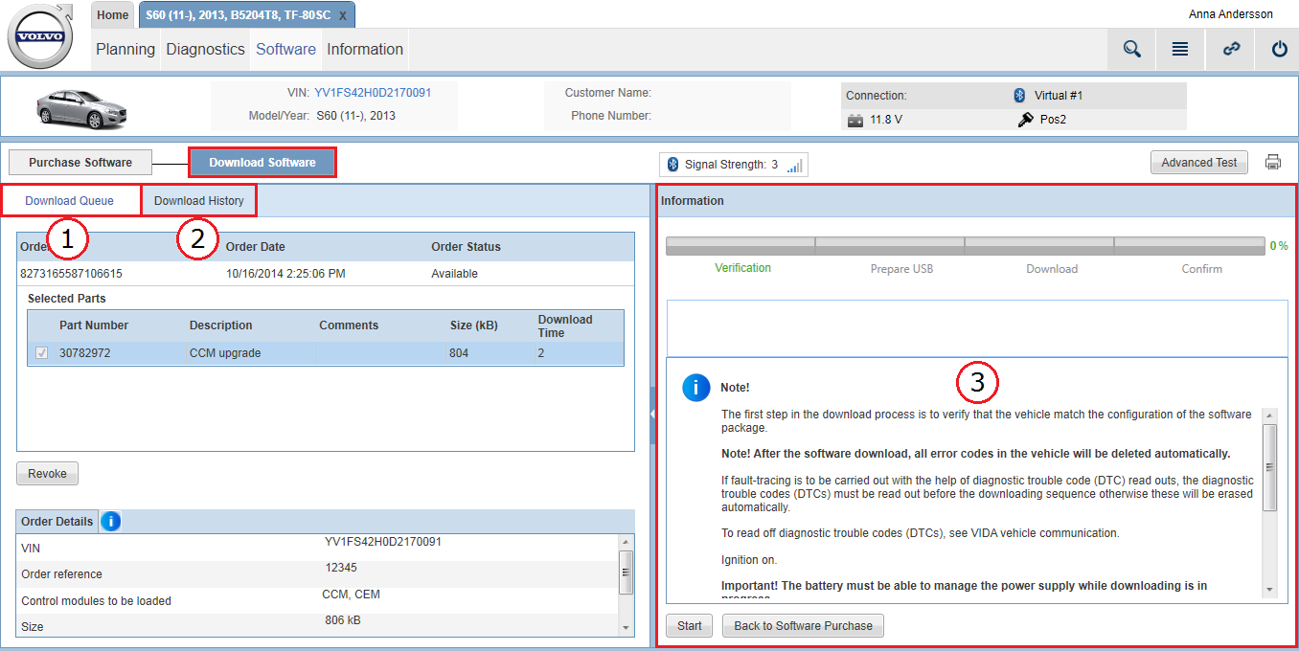Click the Comments column header
Image resolution: width=1299 pixels, height=651 pixels.
[x=349, y=325]
